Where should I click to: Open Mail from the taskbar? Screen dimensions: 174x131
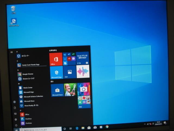pos(95,127)
